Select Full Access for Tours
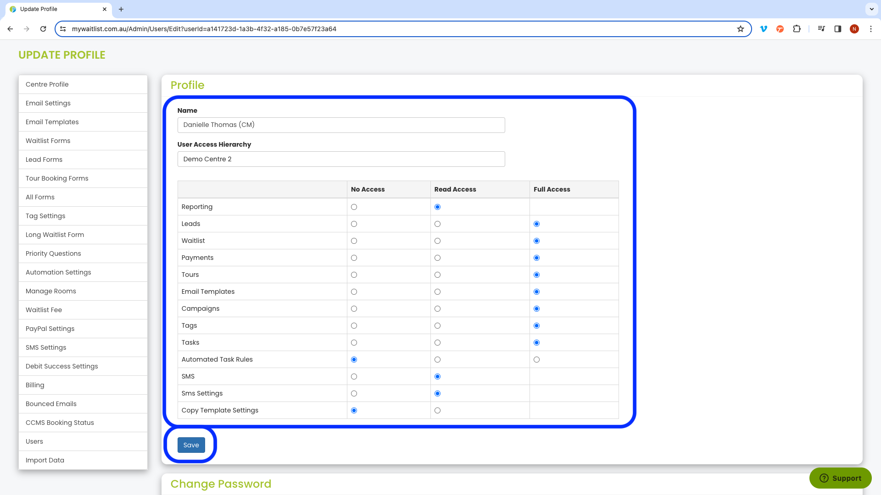881x495 pixels. 536,275
